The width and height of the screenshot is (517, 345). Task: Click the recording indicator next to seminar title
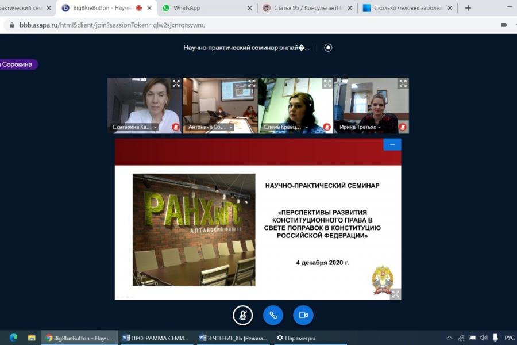point(328,48)
